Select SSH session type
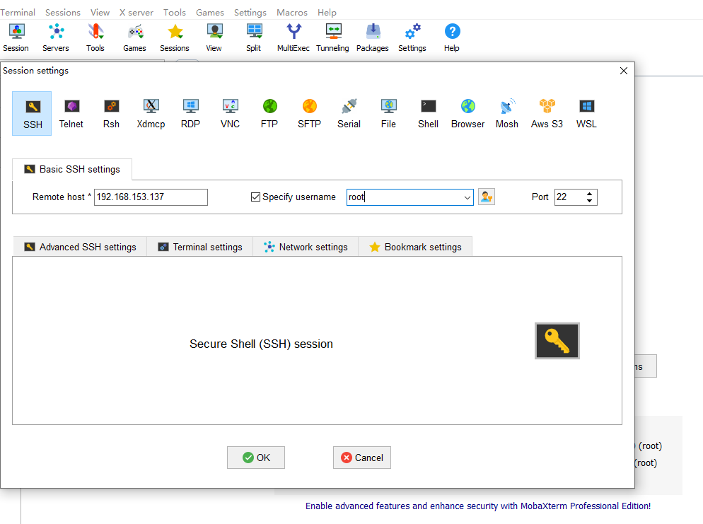The width and height of the screenshot is (703, 524). [32, 113]
